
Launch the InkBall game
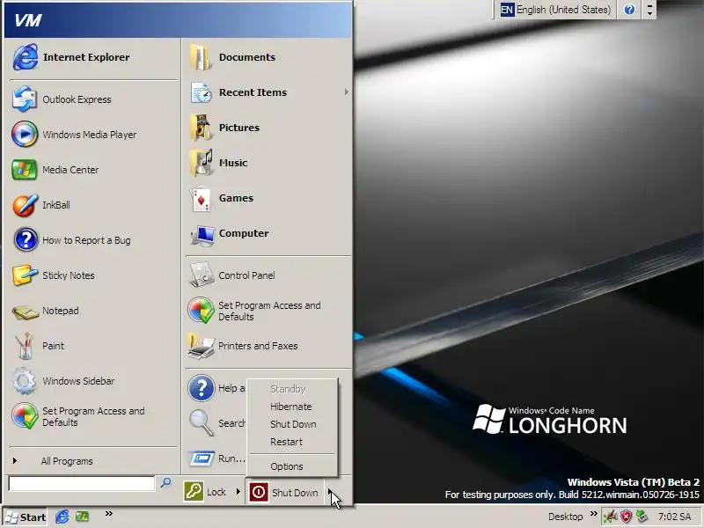(93, 205)
